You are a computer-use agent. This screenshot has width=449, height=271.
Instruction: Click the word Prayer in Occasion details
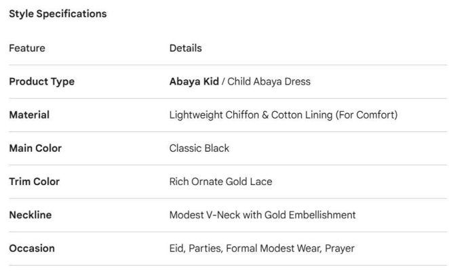pos(339,249)
